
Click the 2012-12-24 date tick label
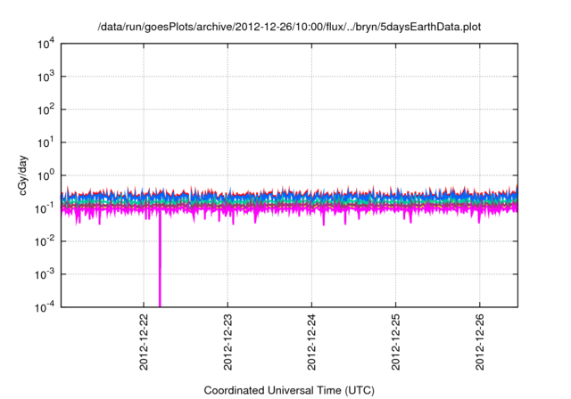click(311, 342)
